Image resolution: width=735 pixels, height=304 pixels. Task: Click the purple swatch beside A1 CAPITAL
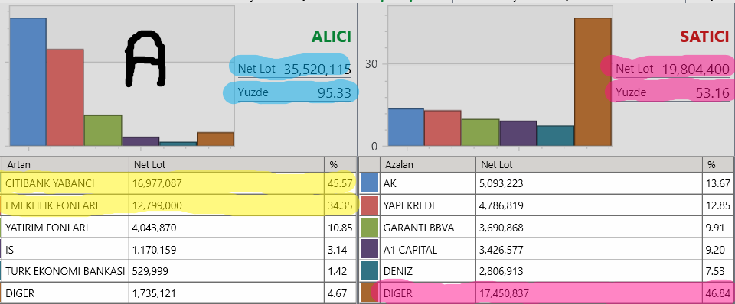(x=369, y=249)
